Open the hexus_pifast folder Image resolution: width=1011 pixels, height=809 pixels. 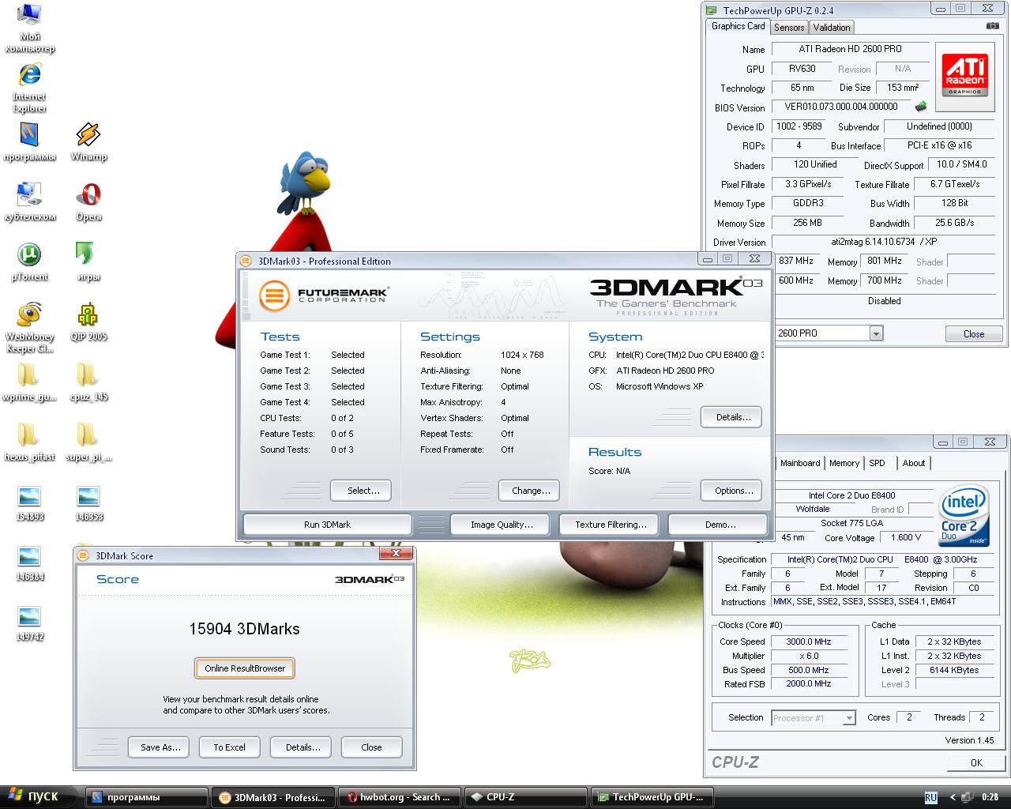pos(30,443)
